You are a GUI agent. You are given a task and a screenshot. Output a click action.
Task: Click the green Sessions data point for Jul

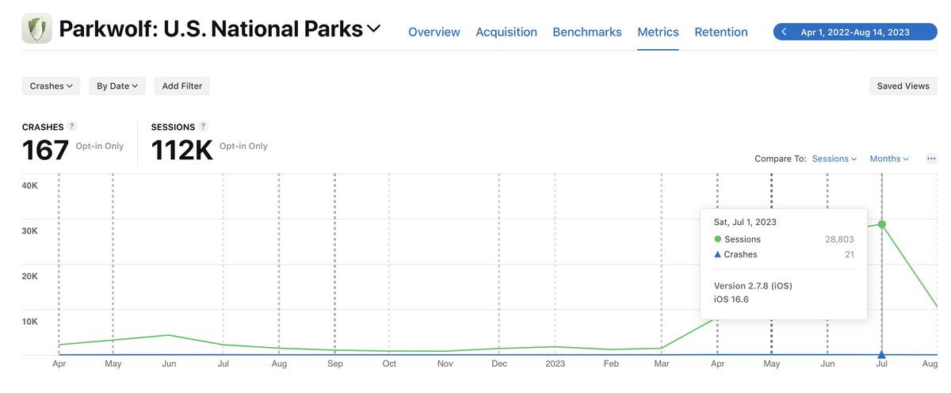881,224
